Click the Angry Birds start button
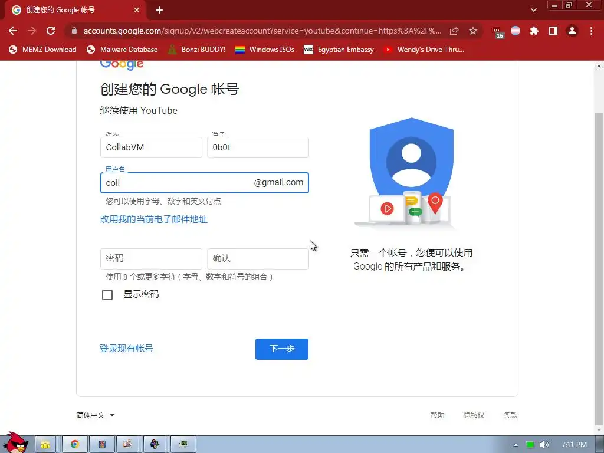Screen dimensions: 604x453 (15, 443)
